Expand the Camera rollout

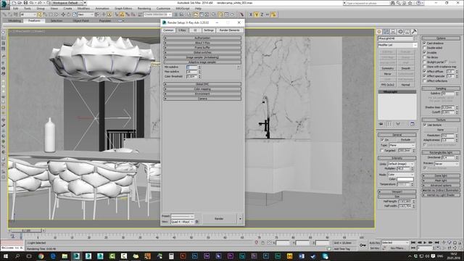[x=202, y=99]
